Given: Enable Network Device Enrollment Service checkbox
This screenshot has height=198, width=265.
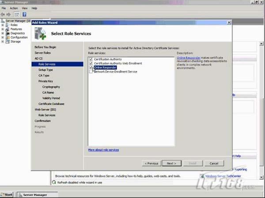Looking at the screenshot, I should 91,71.
